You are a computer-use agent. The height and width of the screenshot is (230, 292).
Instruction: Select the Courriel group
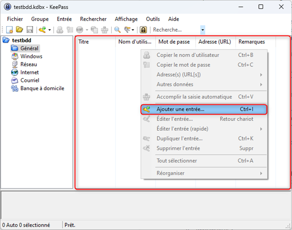point(30,80)
